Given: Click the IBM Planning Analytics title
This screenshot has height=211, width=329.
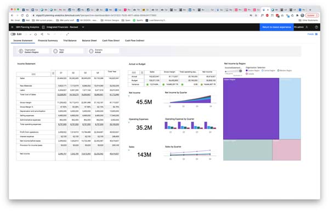Looking at the screenshot, I should (x=27, y=27).
